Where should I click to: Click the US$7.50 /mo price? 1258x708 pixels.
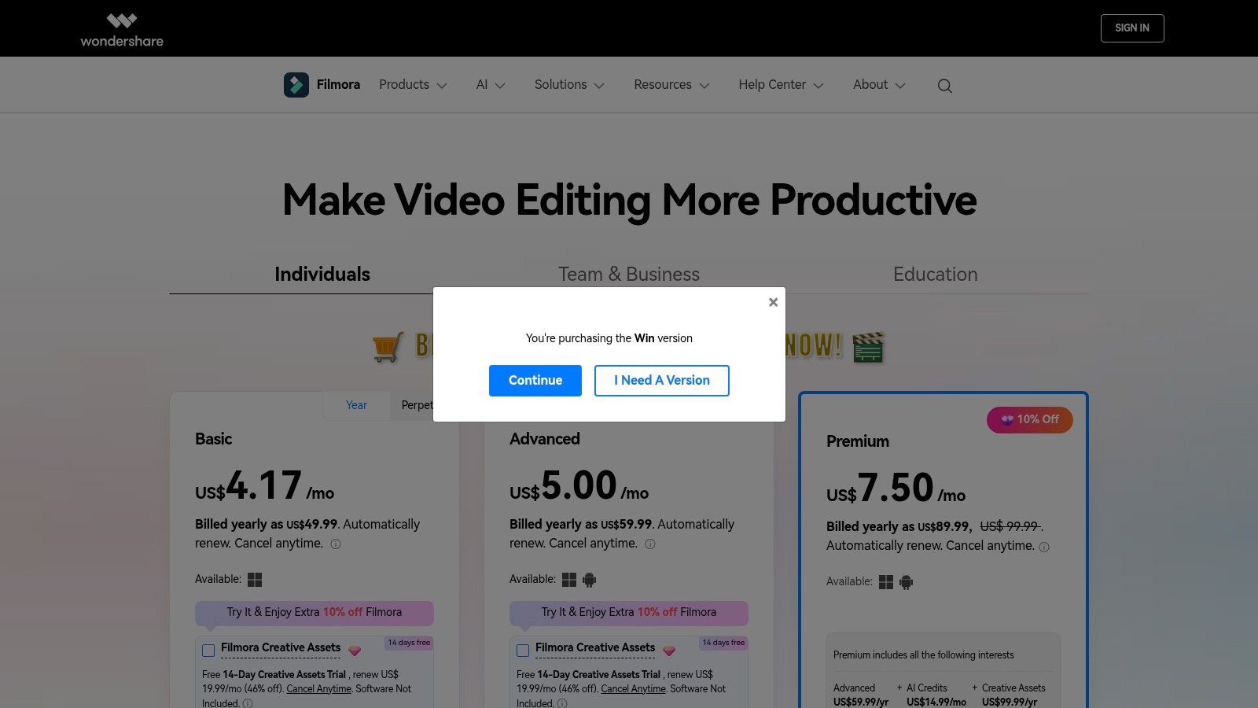click(x=896, y=488)
